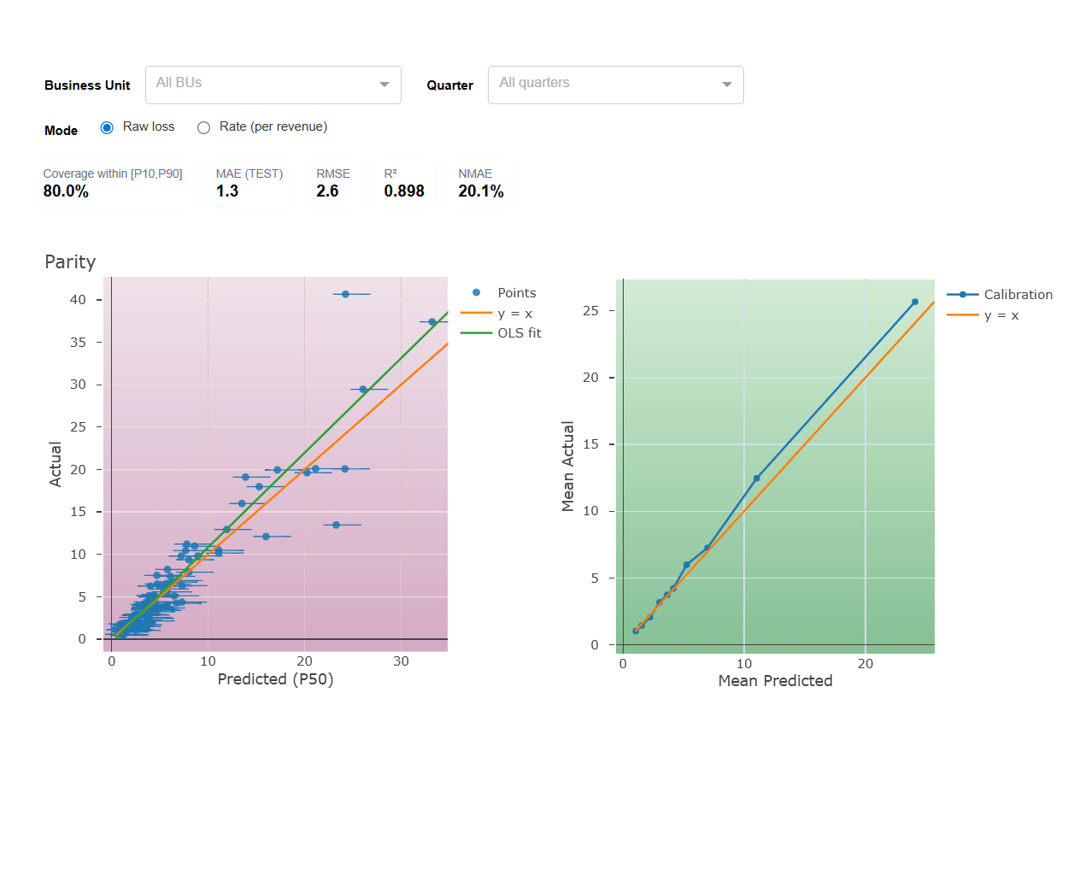1091x875 pixels.
Task: Select the Raw loss mode radio button
Action: pyautogui.click(x=107, y=127)
